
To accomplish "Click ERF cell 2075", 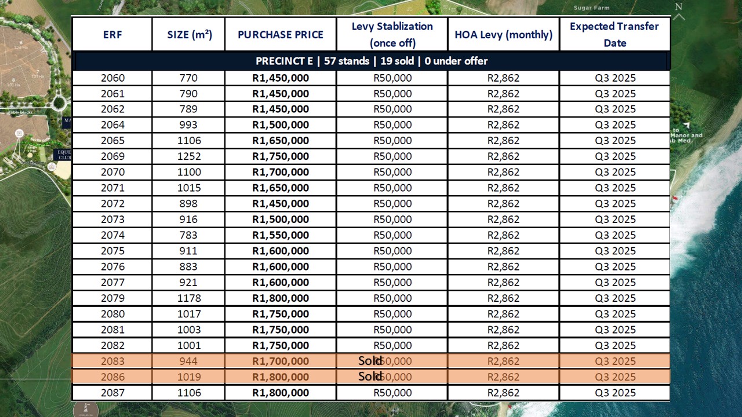I will [x=112, y=251].
